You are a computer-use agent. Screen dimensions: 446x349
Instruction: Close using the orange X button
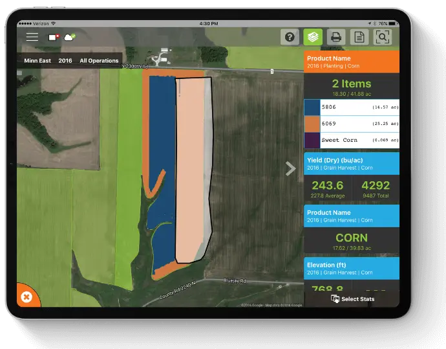pos(27,297)
